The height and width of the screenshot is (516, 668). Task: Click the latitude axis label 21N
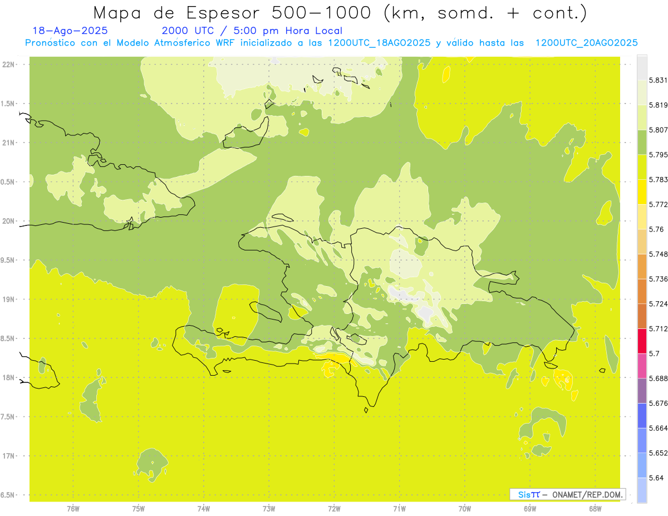pyautogui.click(x=9, y=142)
